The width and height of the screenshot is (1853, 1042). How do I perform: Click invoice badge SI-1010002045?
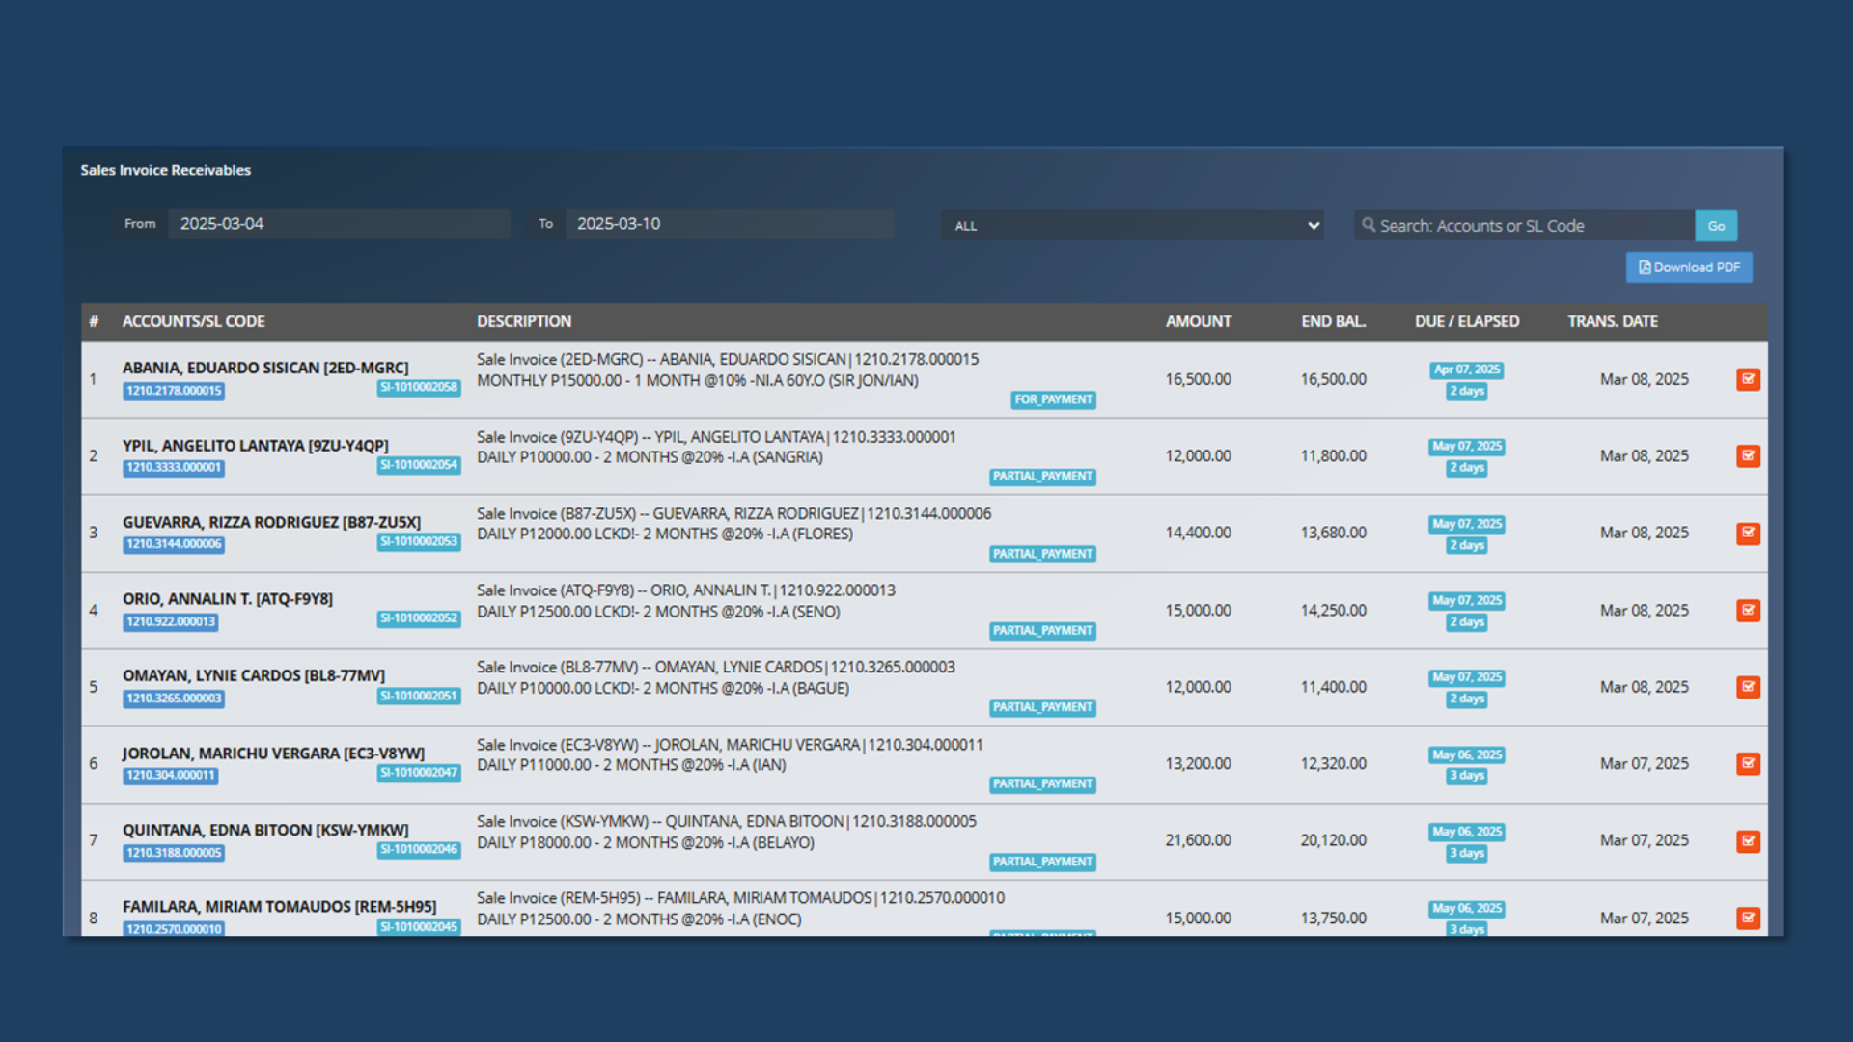point(419,926)
